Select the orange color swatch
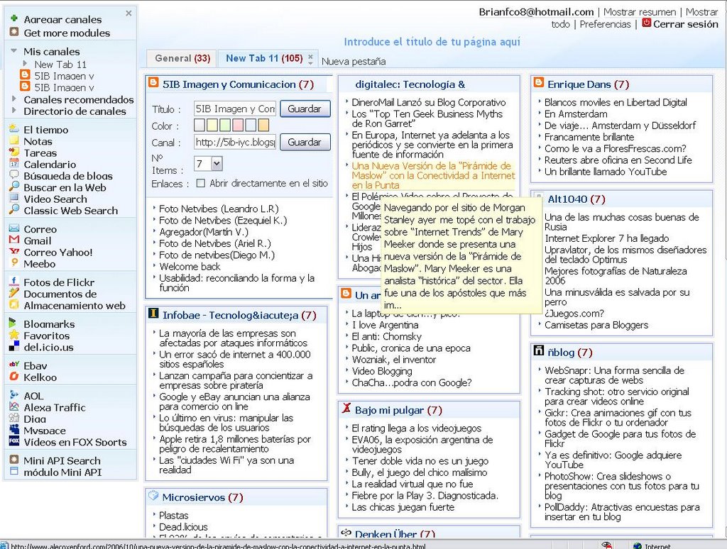Image resolution: width=727 pixels, height=549 pixels. point(263,125)
